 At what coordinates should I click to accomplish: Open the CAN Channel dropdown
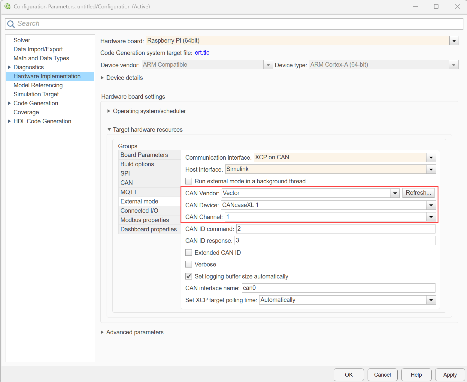click(x=431, y=217)
